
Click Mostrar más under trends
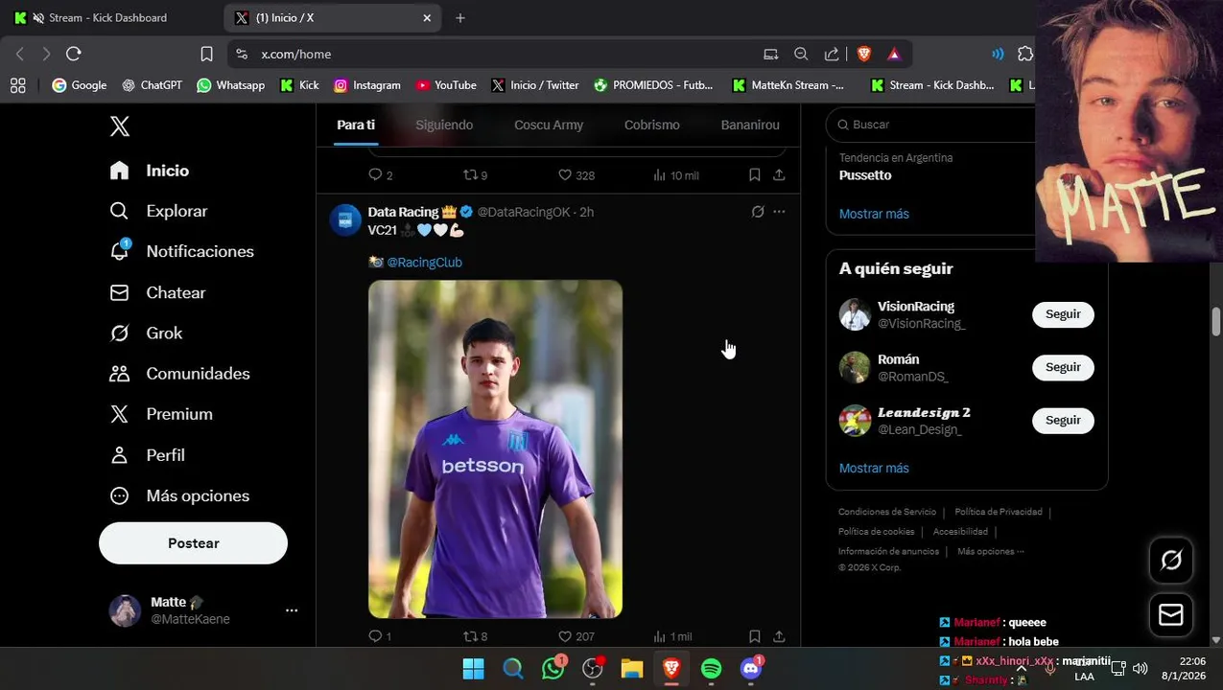pos(874,214)
